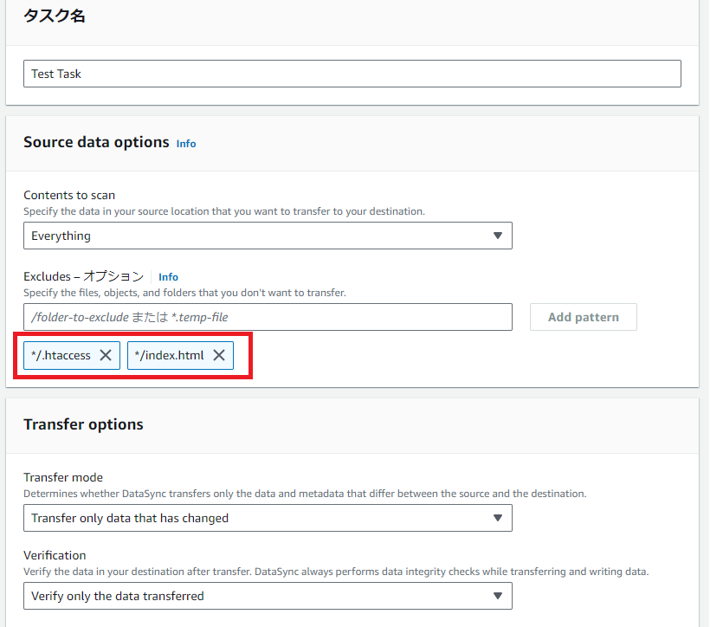710x627 pixels.
Task: Click the exclude pattern input field
Action: click(268, 317)
